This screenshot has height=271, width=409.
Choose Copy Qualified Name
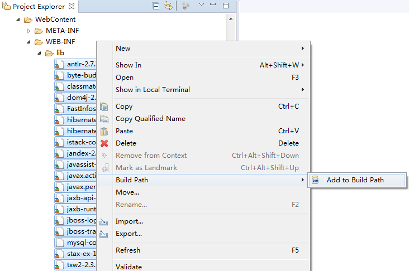point(203,119)
